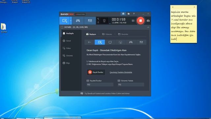Click the UNREGISTERED label in title bar
The image size is (211, 119).
tap(80, 14)
